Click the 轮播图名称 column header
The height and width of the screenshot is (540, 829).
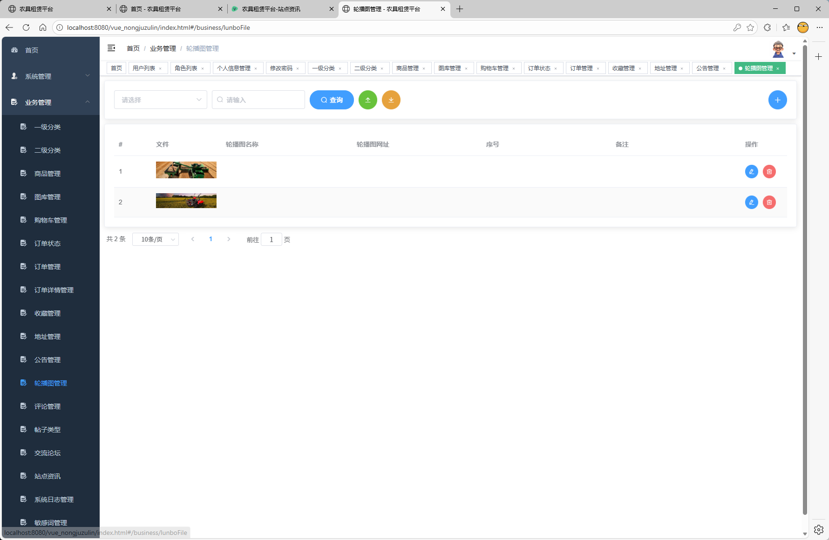coord(242,144)
